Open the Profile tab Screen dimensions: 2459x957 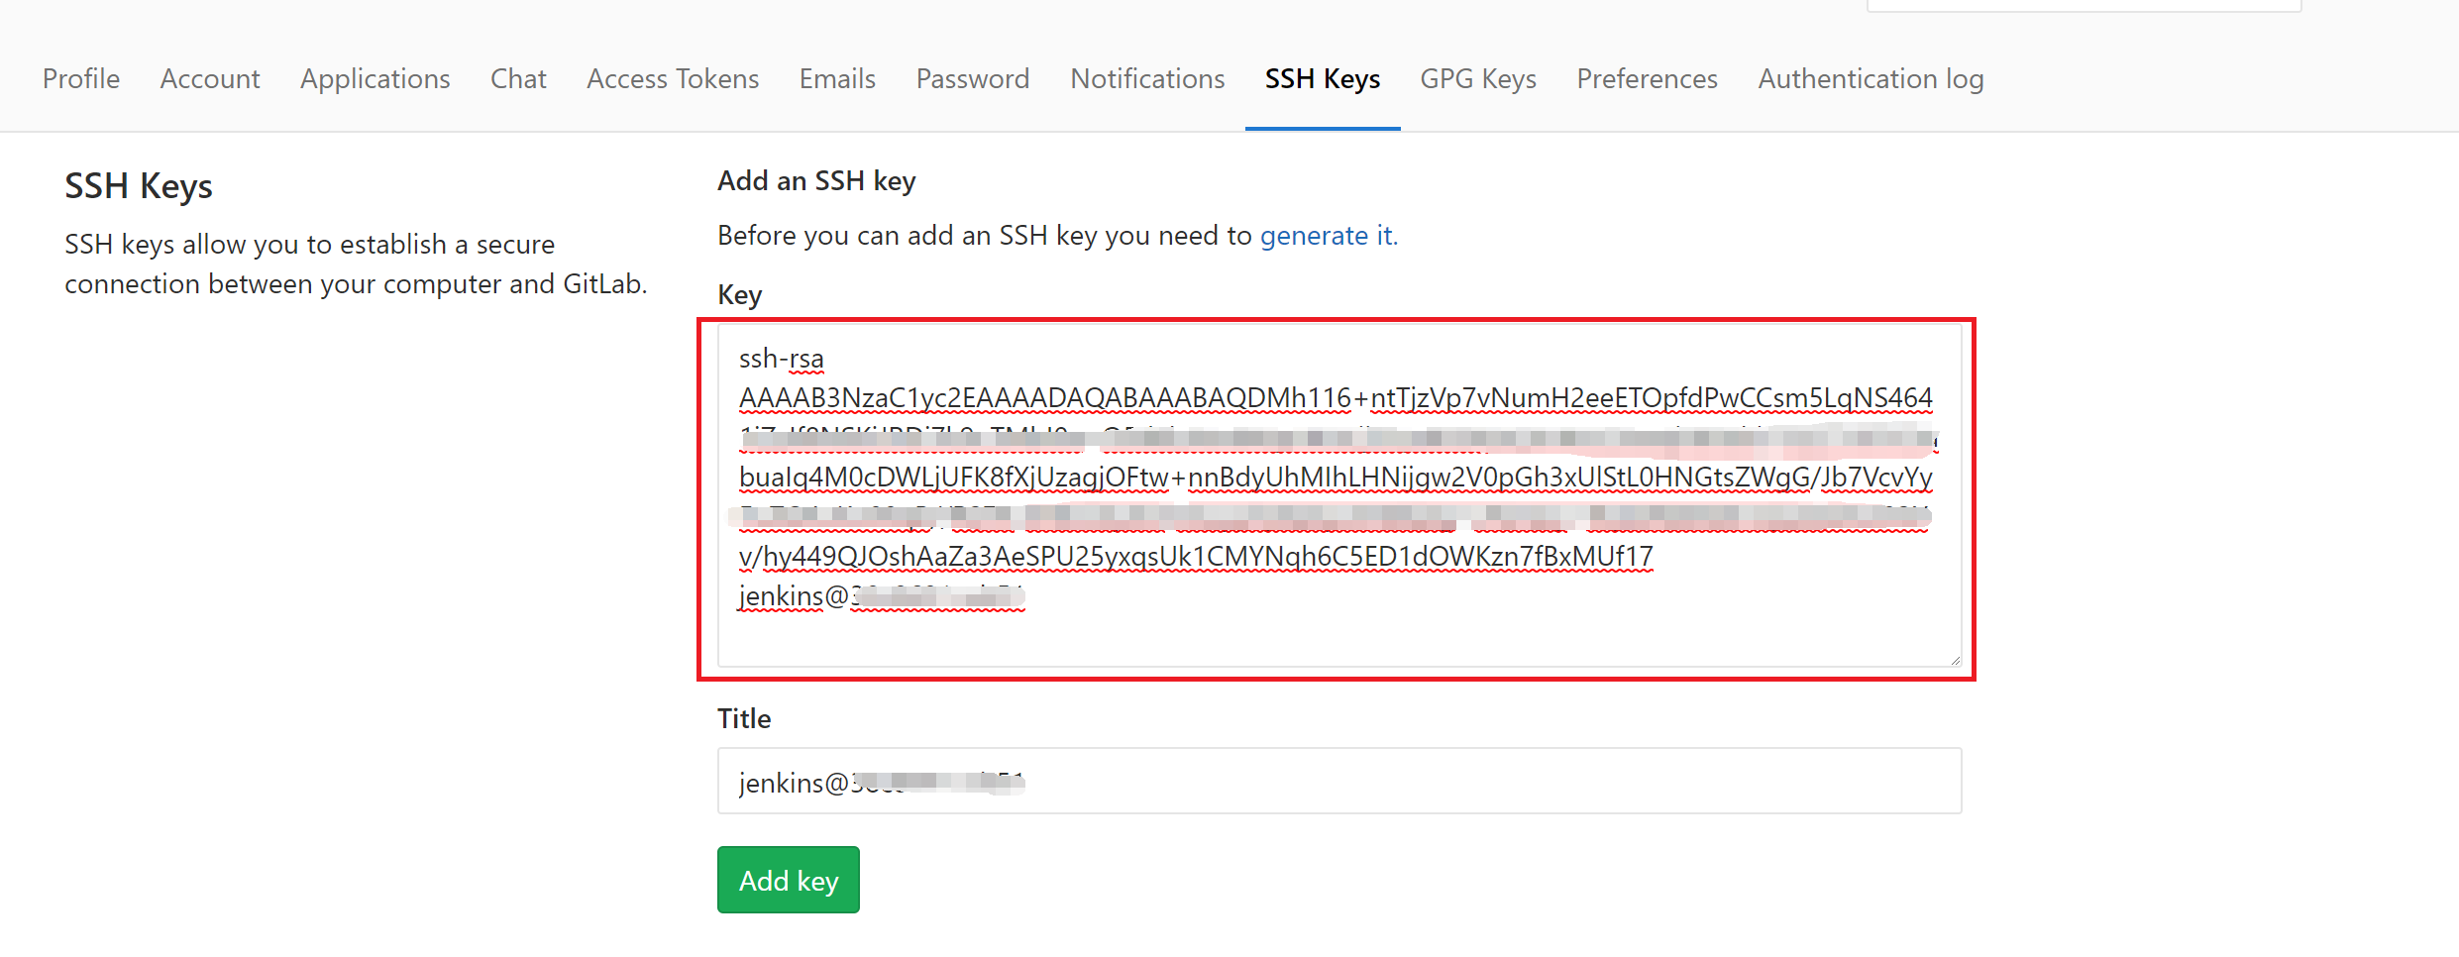81,79
